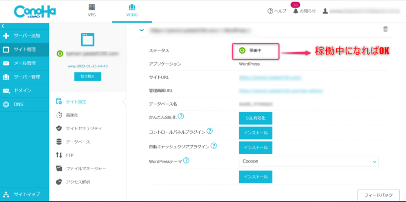
Task: Click the ステータス label
Action: tap(159, 51)
